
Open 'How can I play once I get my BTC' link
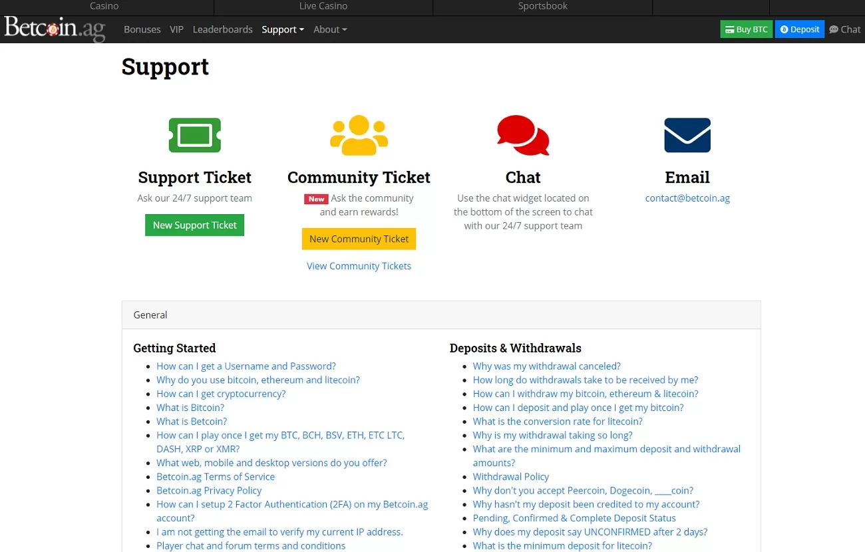280,442
